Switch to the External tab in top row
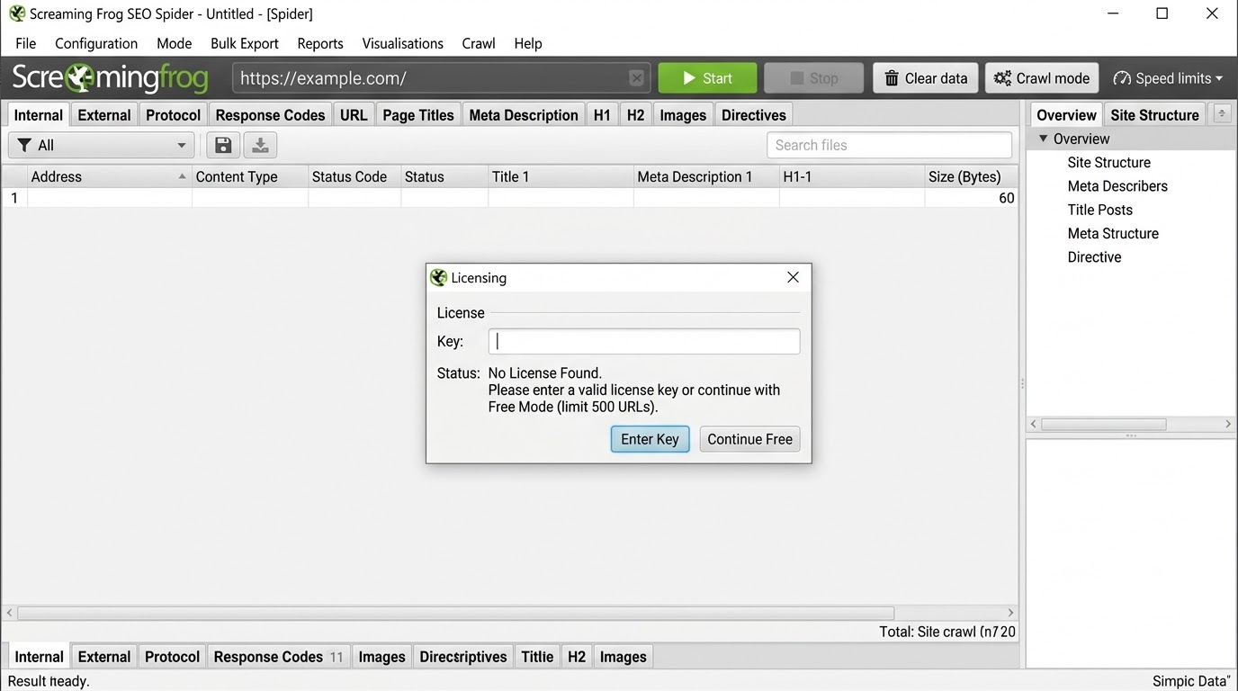This screenshot has height=691, width=1238. coord(104,114)
